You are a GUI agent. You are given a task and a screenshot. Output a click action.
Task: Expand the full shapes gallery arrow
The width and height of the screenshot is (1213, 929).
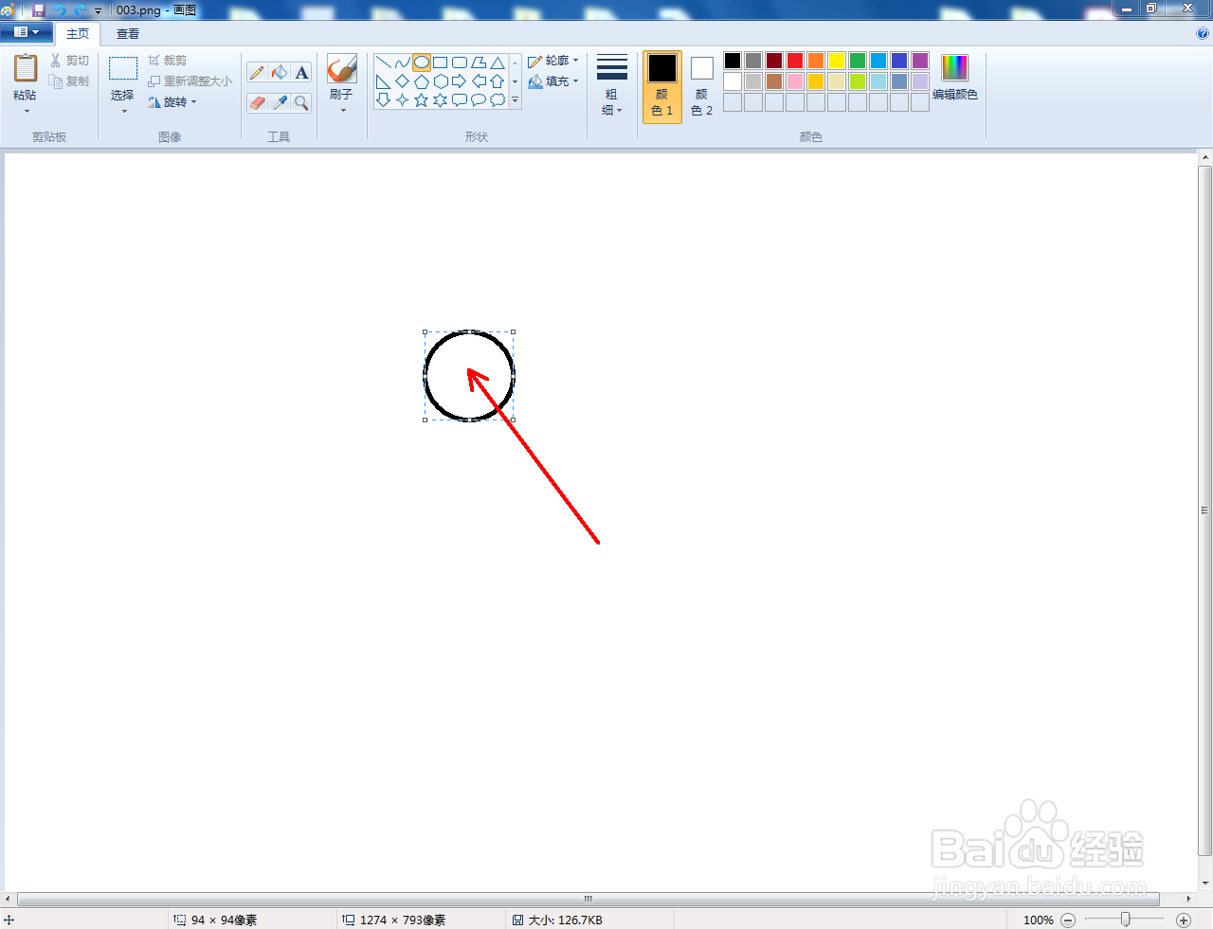(516, 100)
